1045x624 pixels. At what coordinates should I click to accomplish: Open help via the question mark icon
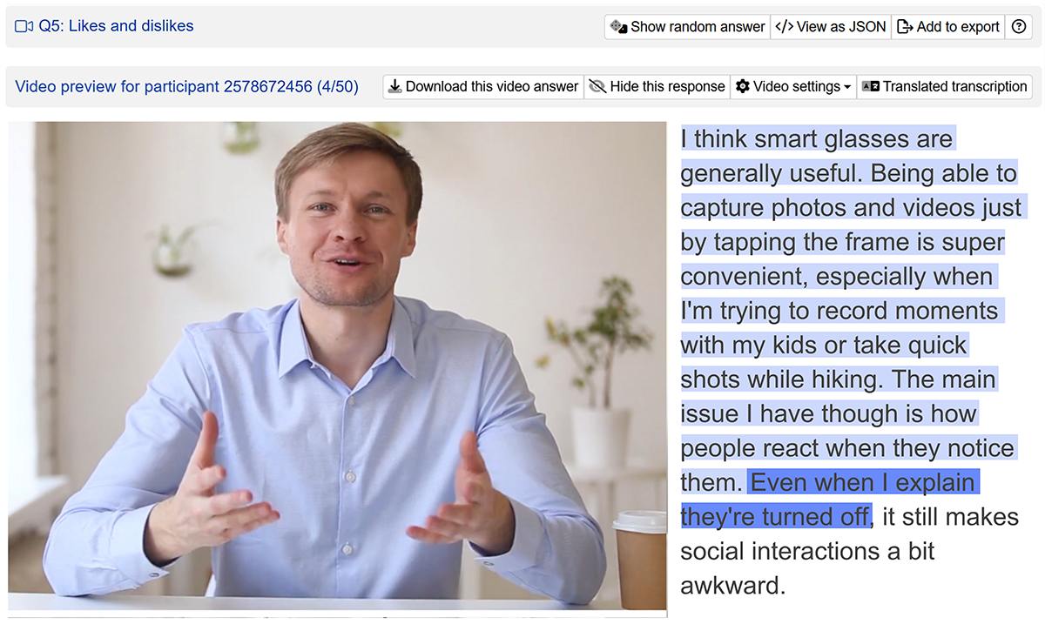[x=1017, y=27]
